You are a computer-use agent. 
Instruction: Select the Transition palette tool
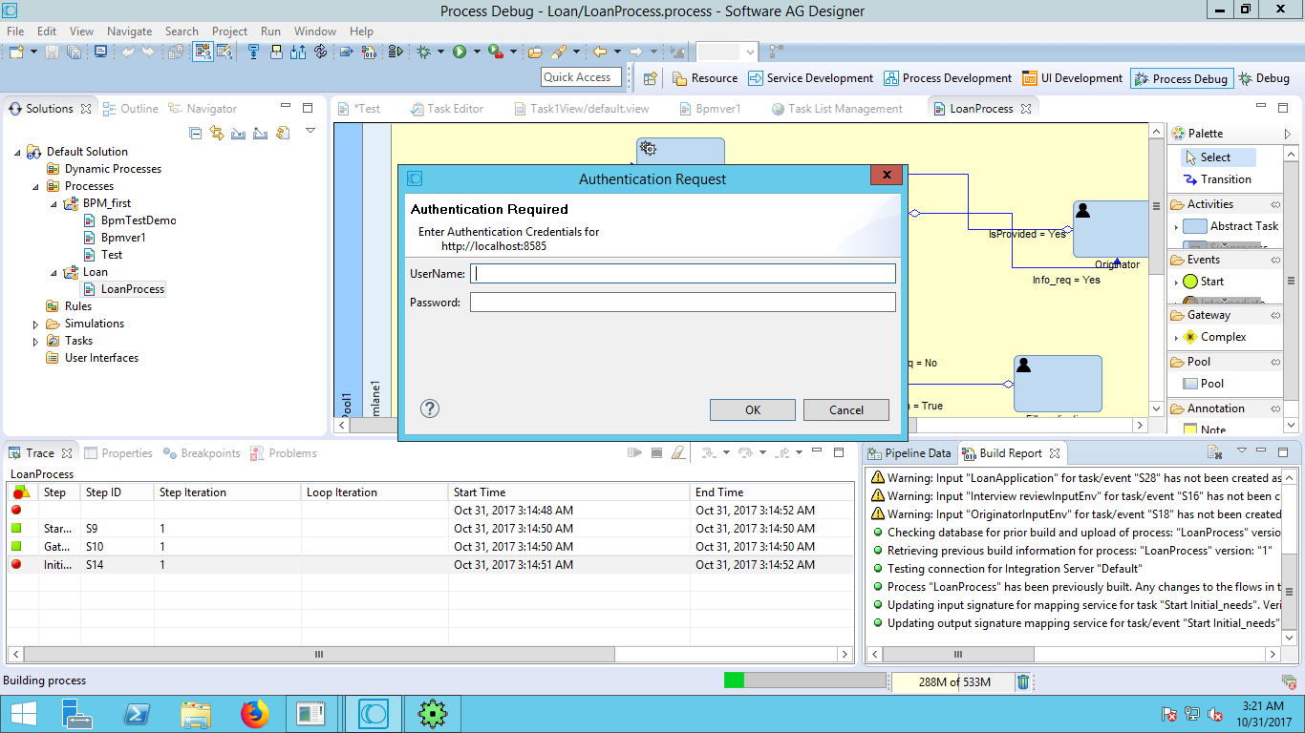point(1226,179)
